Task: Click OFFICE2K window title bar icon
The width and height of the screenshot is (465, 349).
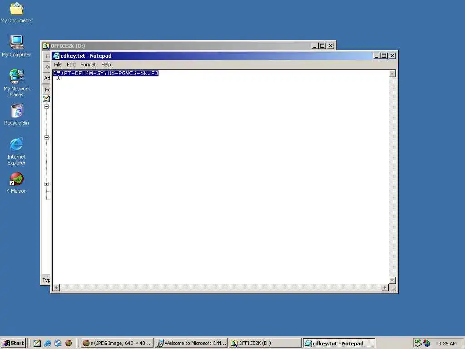Action: (x=46, y=46)
